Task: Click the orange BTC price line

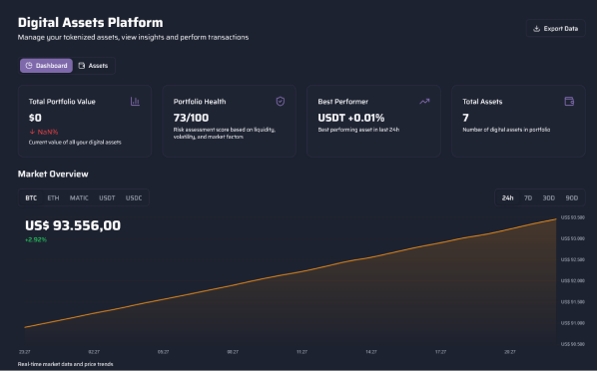Action: [291, 274]
